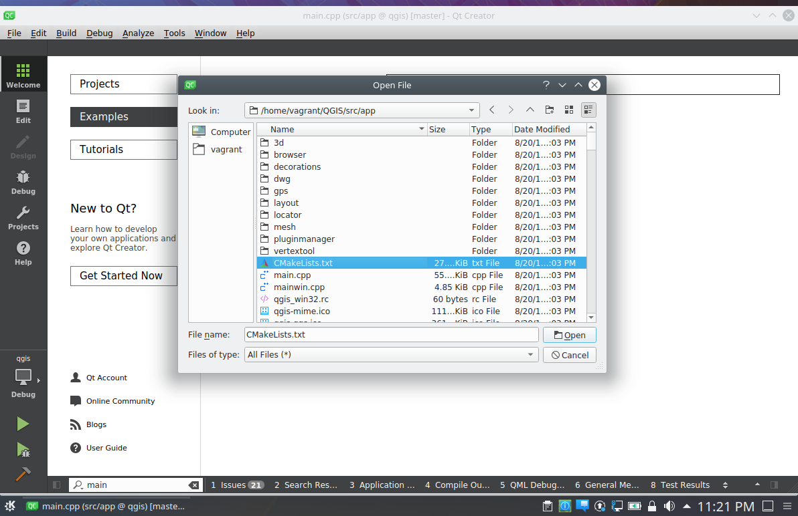Open the File menu
This screenshot has width=798, height=516.
coord(14,33)
